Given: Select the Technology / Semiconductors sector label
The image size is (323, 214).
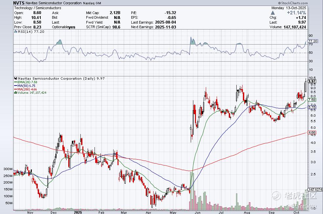Looking at the screenshot, I should [x=38, y=8].
